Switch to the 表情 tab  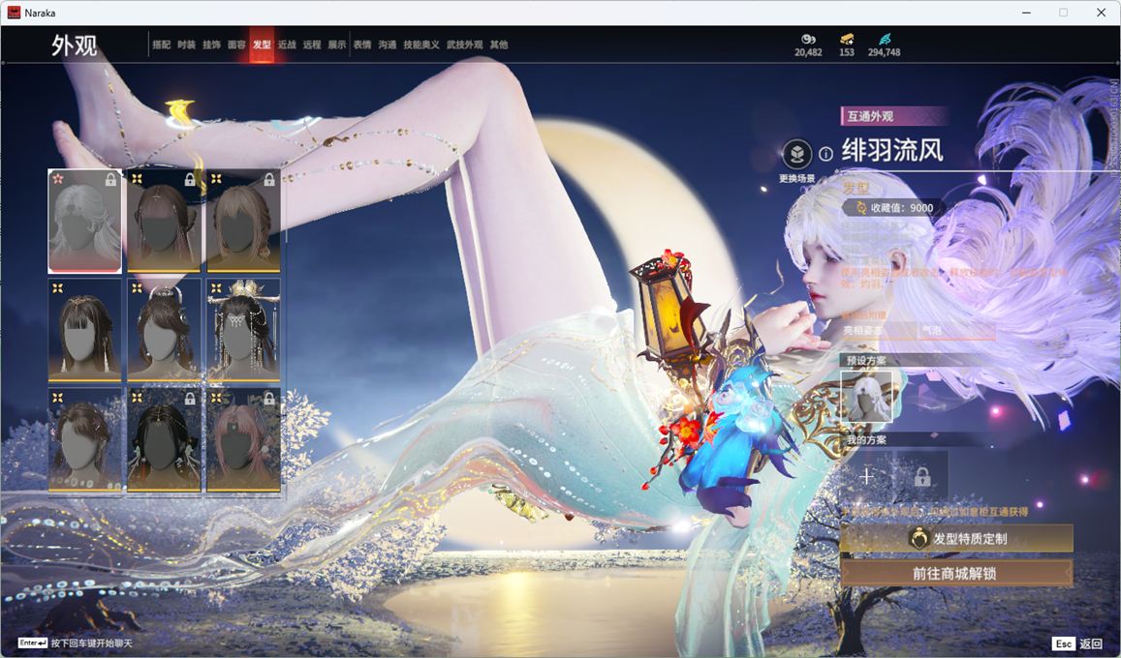point(361,45)
